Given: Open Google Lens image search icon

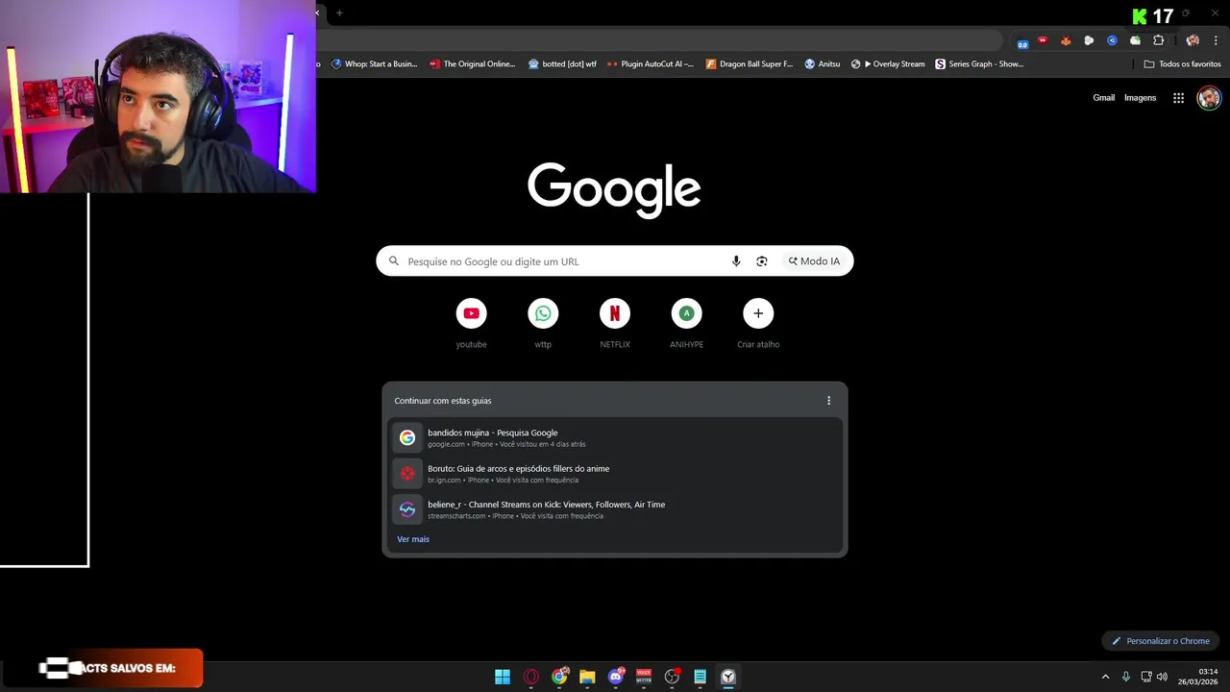Looking at the screenshot, I should click(762, 261).
